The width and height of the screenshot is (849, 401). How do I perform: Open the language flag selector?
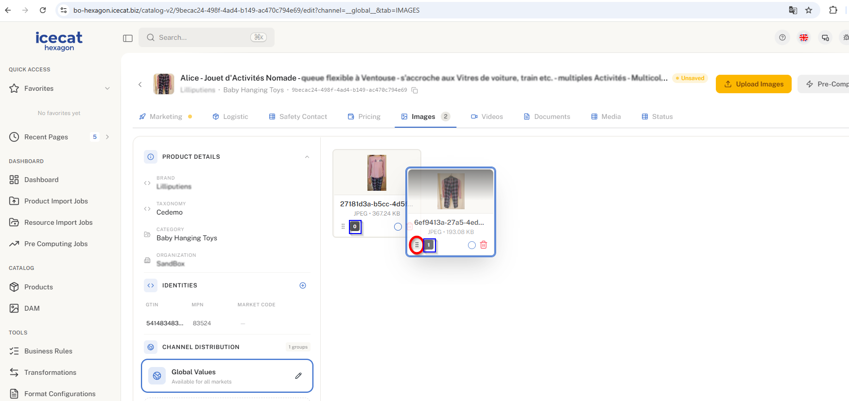804,37
